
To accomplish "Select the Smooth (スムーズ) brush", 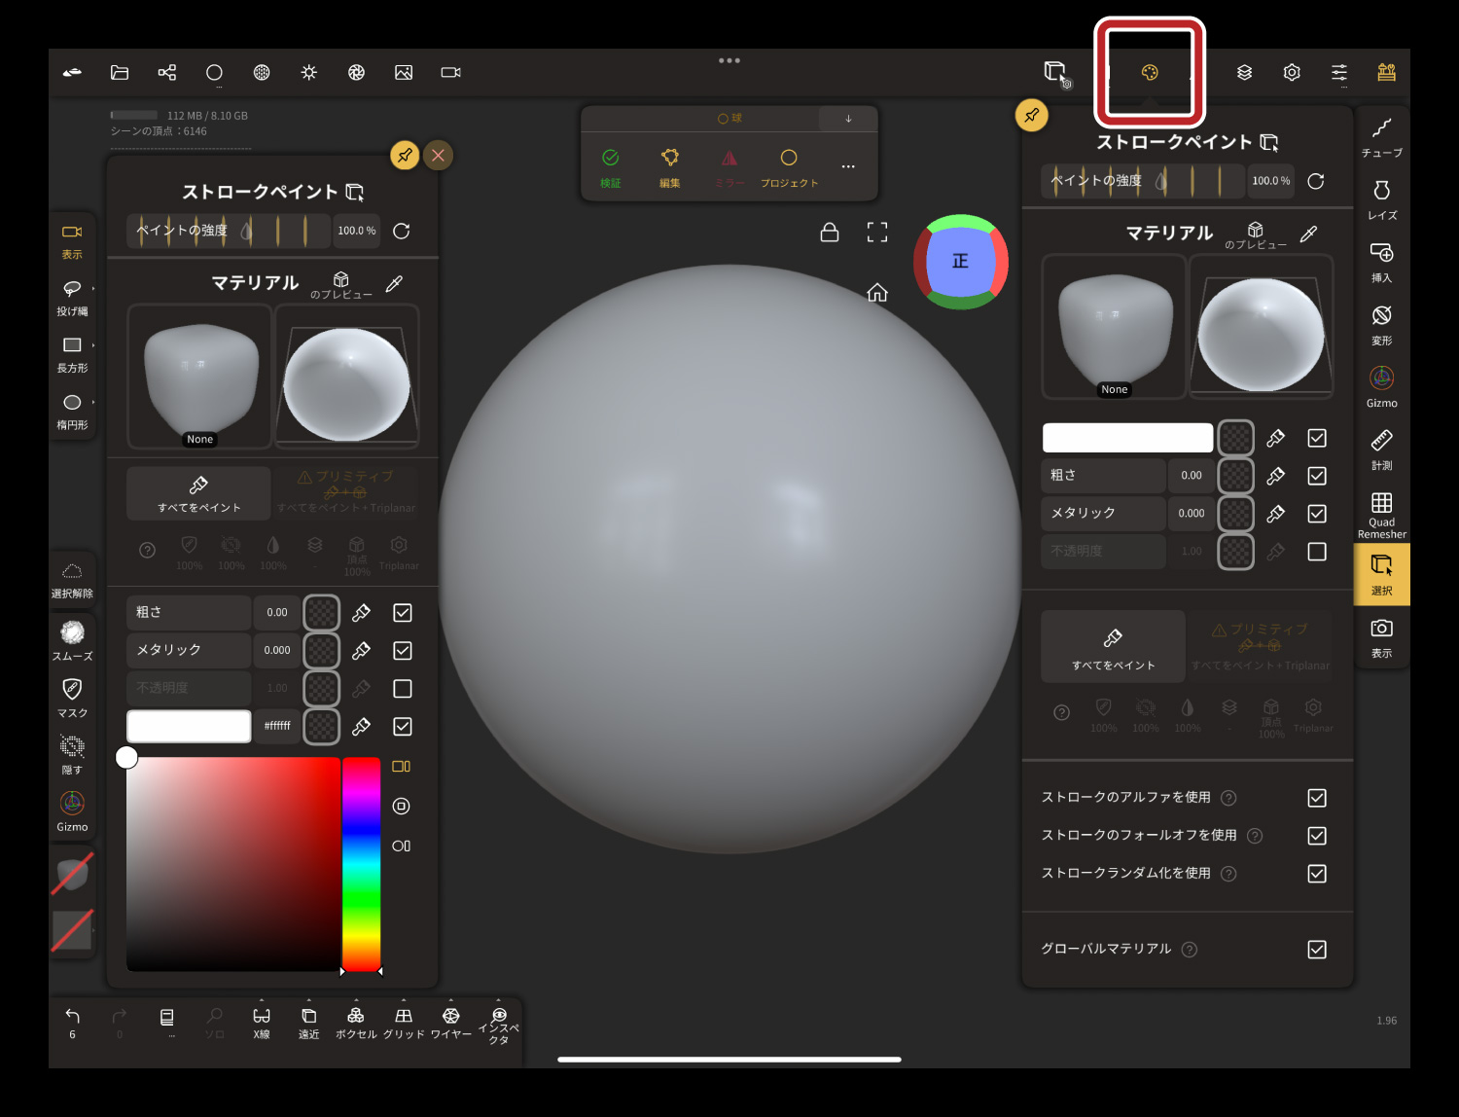I will tap(72, 640).
